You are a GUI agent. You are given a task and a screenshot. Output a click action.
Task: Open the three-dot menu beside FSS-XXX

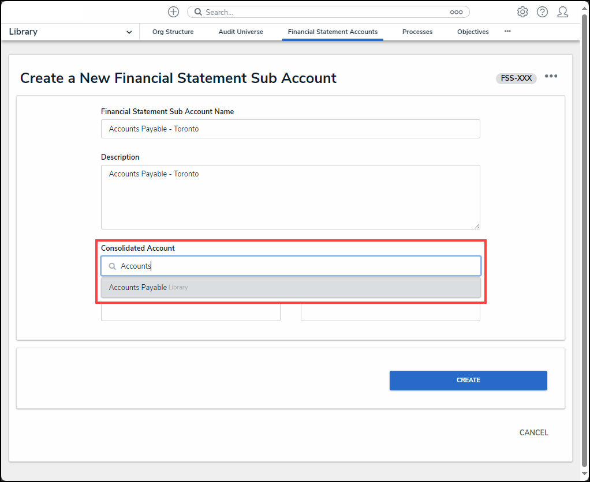click(x=551, y=76)
